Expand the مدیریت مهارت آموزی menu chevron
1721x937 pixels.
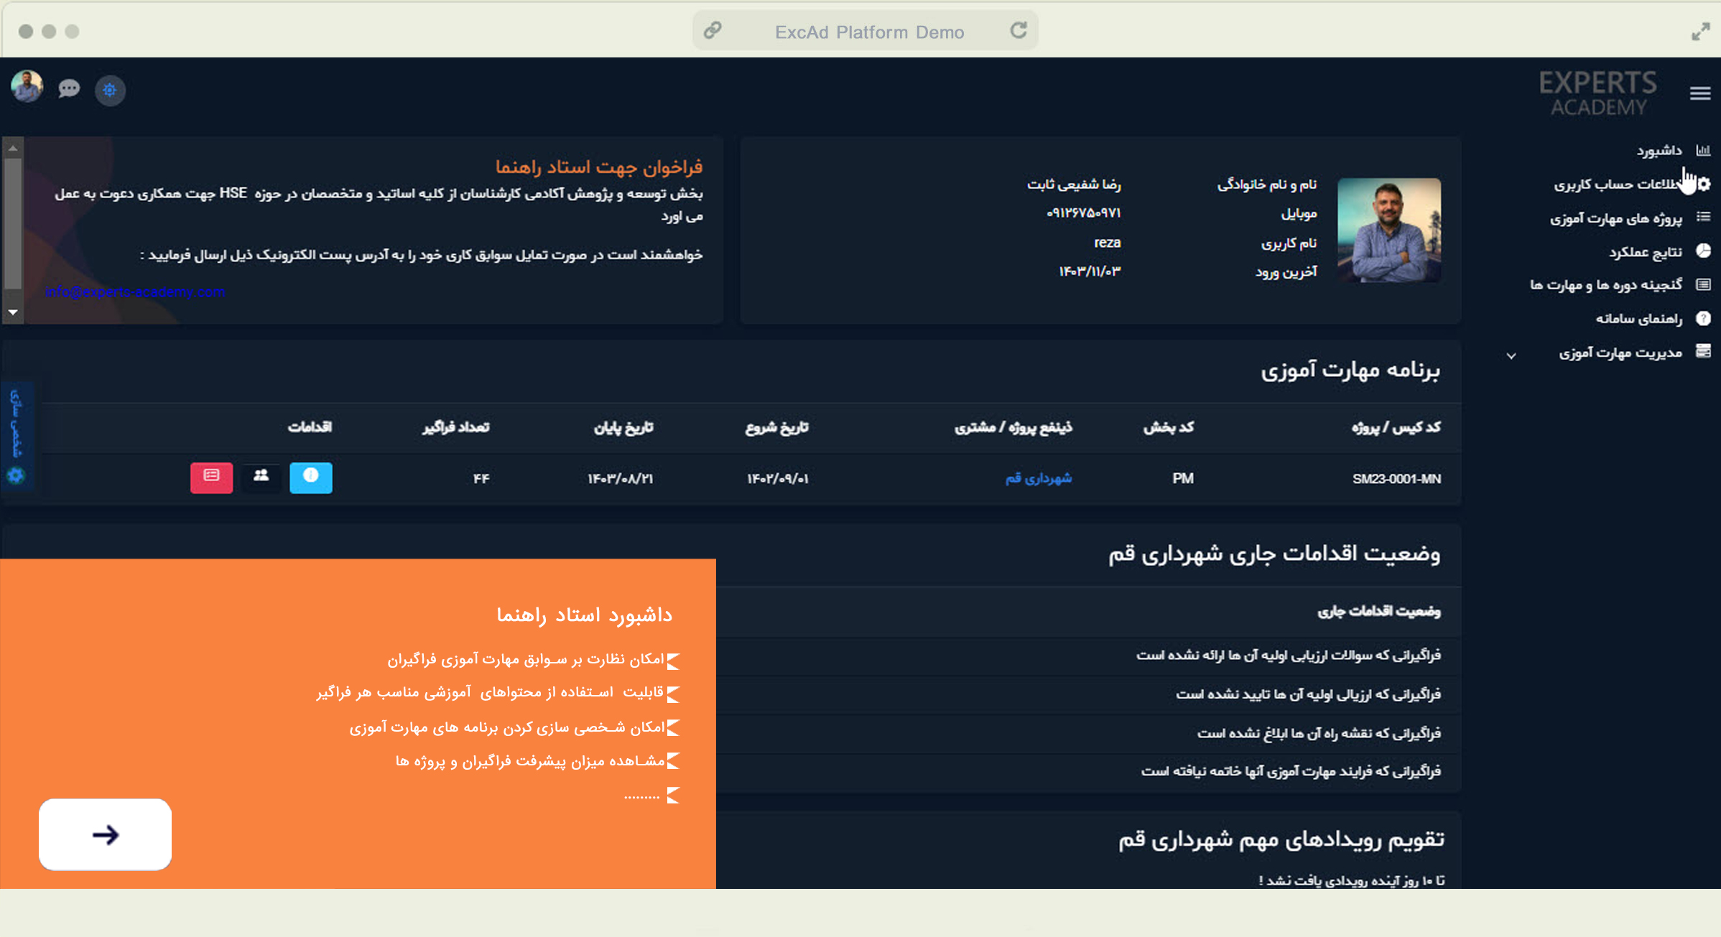[x=1511, y=355]
